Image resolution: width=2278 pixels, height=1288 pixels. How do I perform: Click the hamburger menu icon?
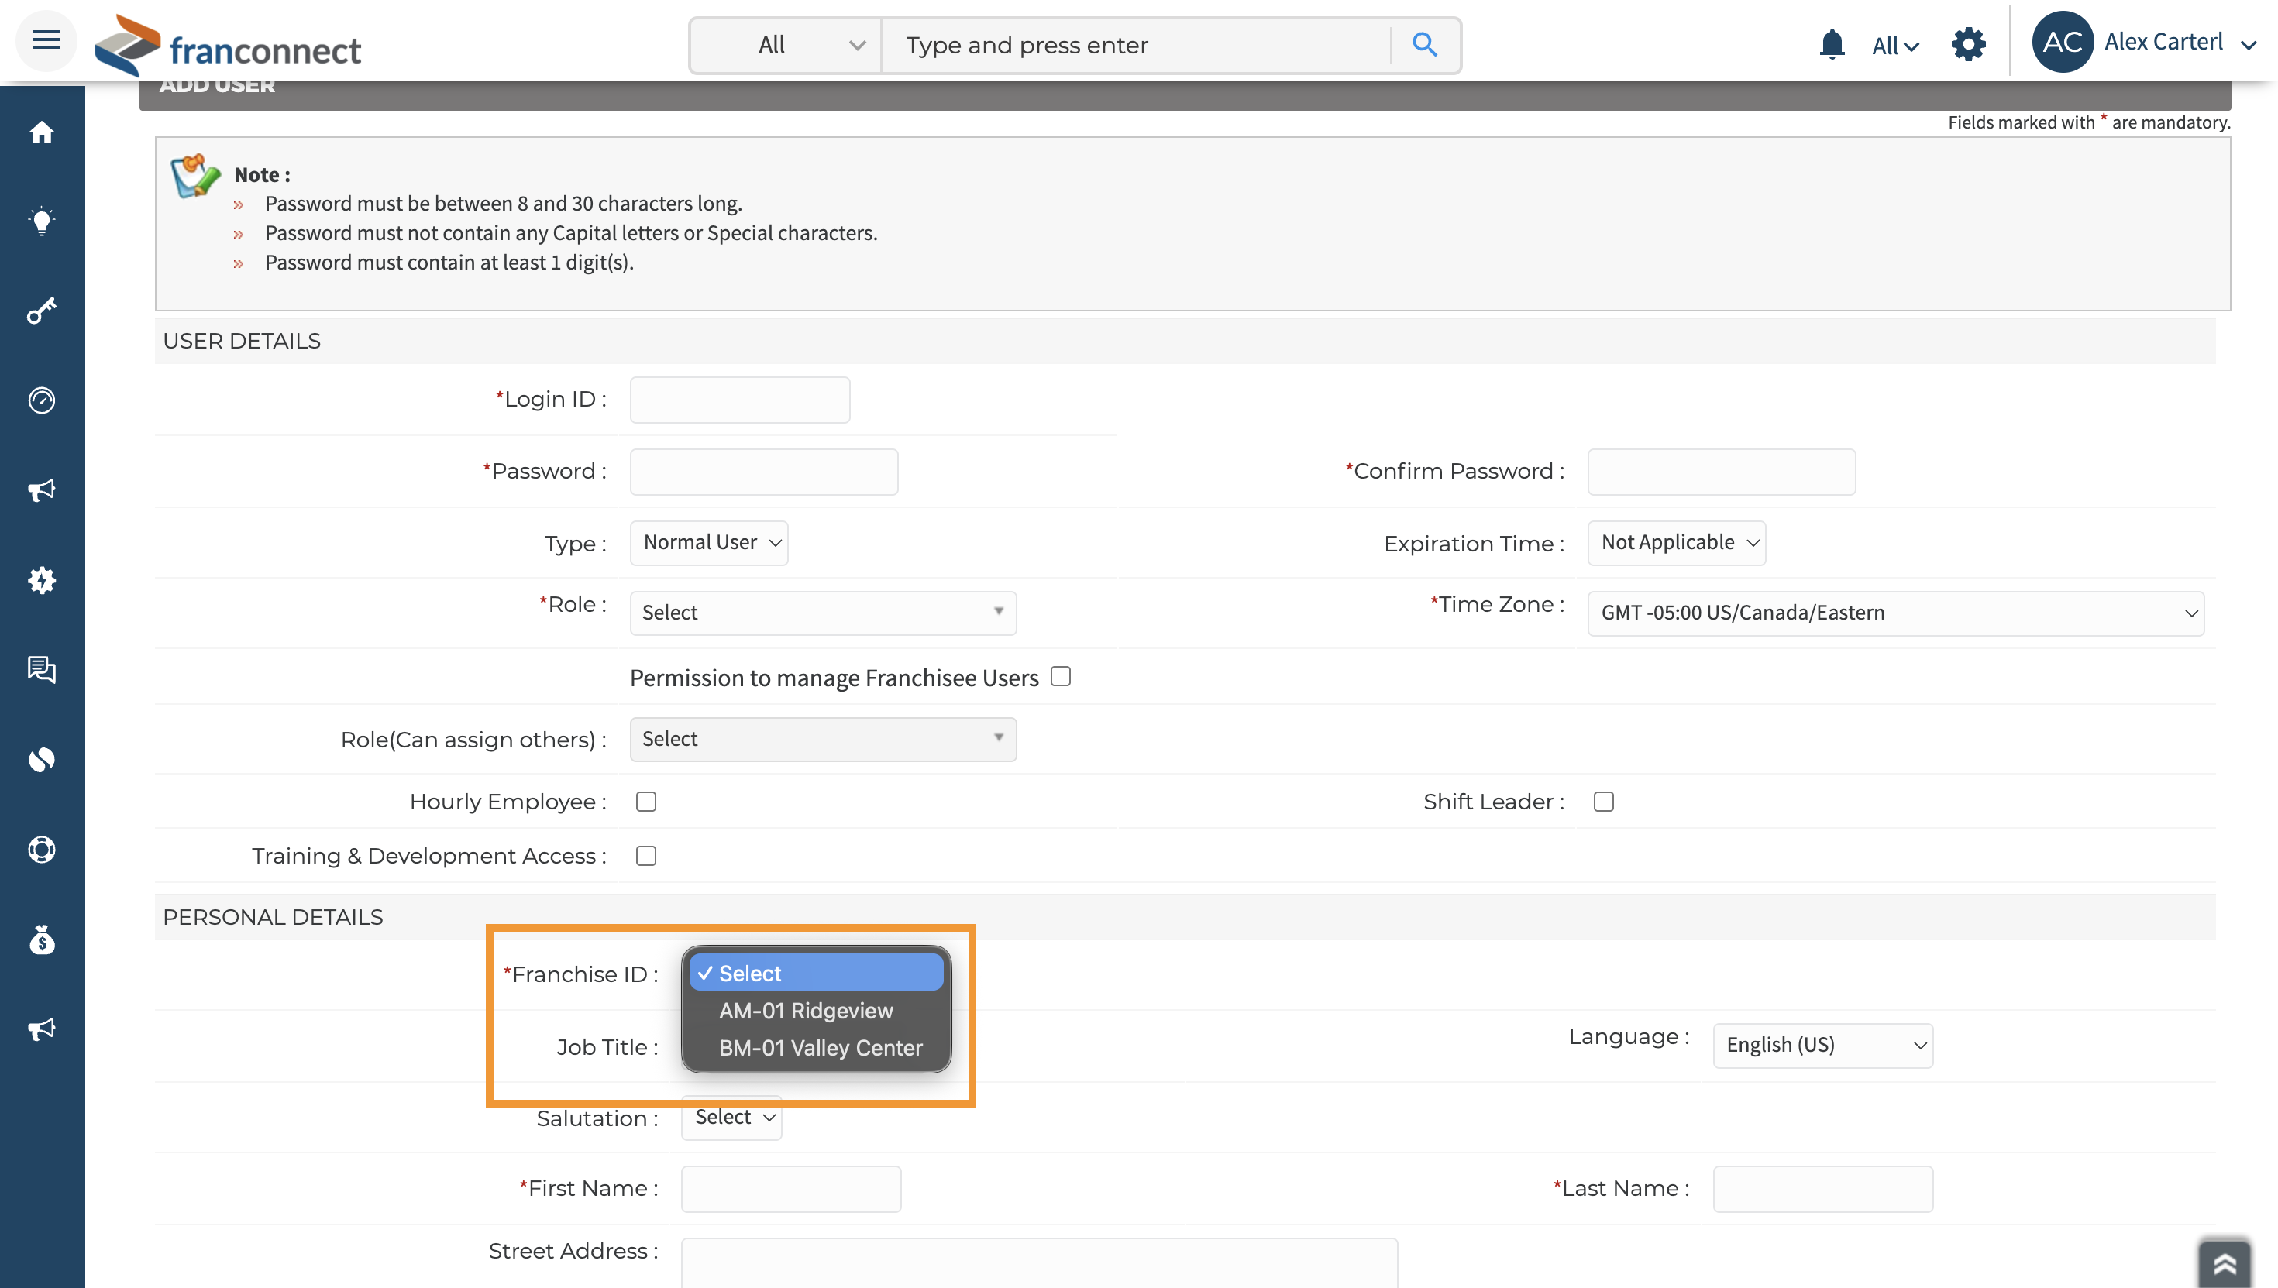[x=46, y=39]
